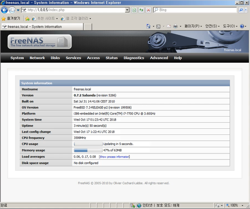Click the Memory usage progress bar
This screenshot has width=250, height=209.
[x=88, y=150]
